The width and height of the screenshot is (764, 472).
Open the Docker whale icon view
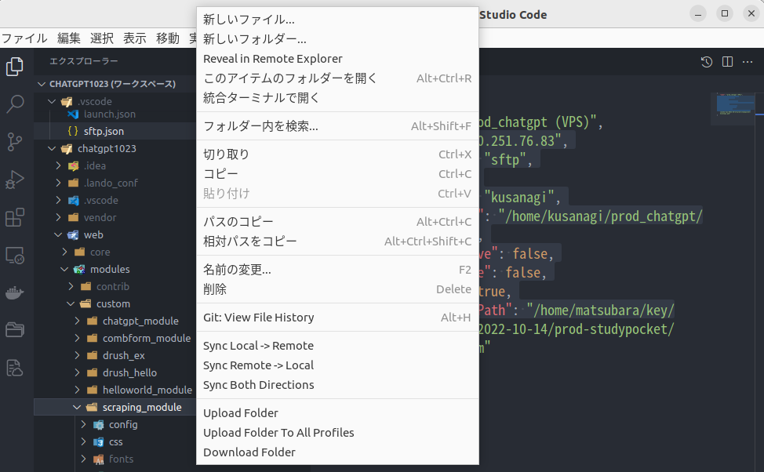(15, 292)
